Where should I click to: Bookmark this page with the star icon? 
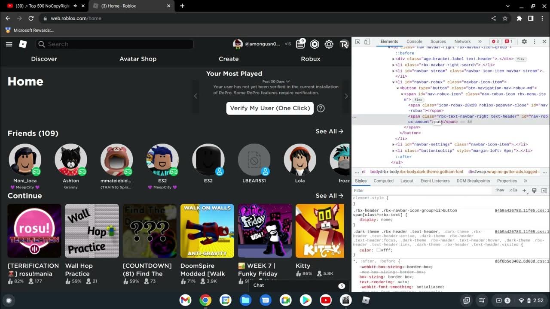click(505, 18)
